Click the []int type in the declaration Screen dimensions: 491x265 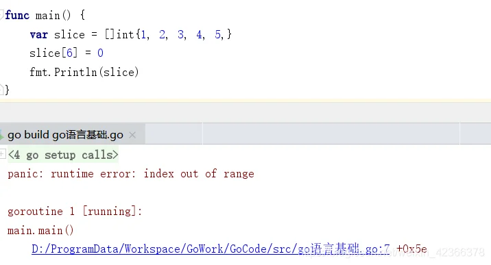[119, 34]
